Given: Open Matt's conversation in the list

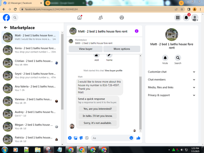Looking at the screenshot, I should (x=30, y=37).
